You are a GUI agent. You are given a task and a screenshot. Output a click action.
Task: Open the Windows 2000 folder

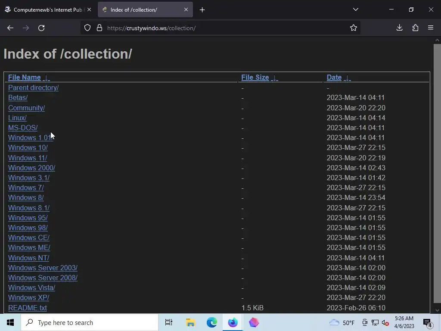click(31, 168)
